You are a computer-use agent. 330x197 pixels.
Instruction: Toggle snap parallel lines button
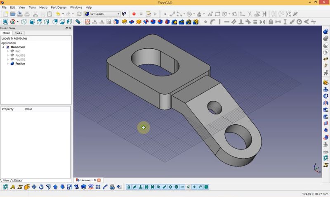[x=158, y=187]
